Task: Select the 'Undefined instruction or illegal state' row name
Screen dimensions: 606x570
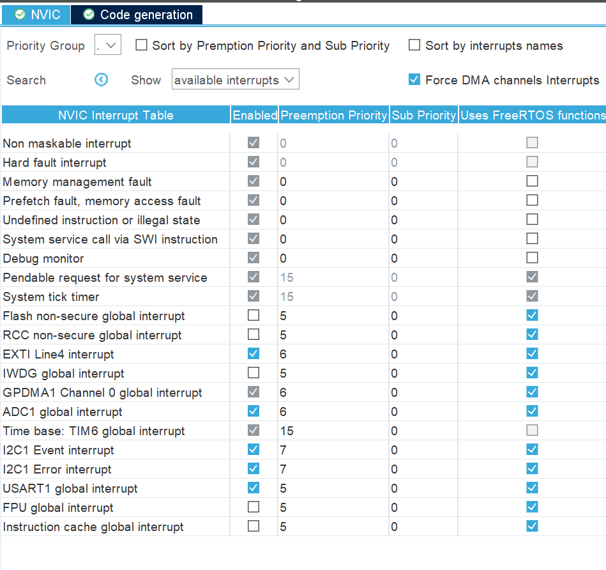Action: coord(102,220)
